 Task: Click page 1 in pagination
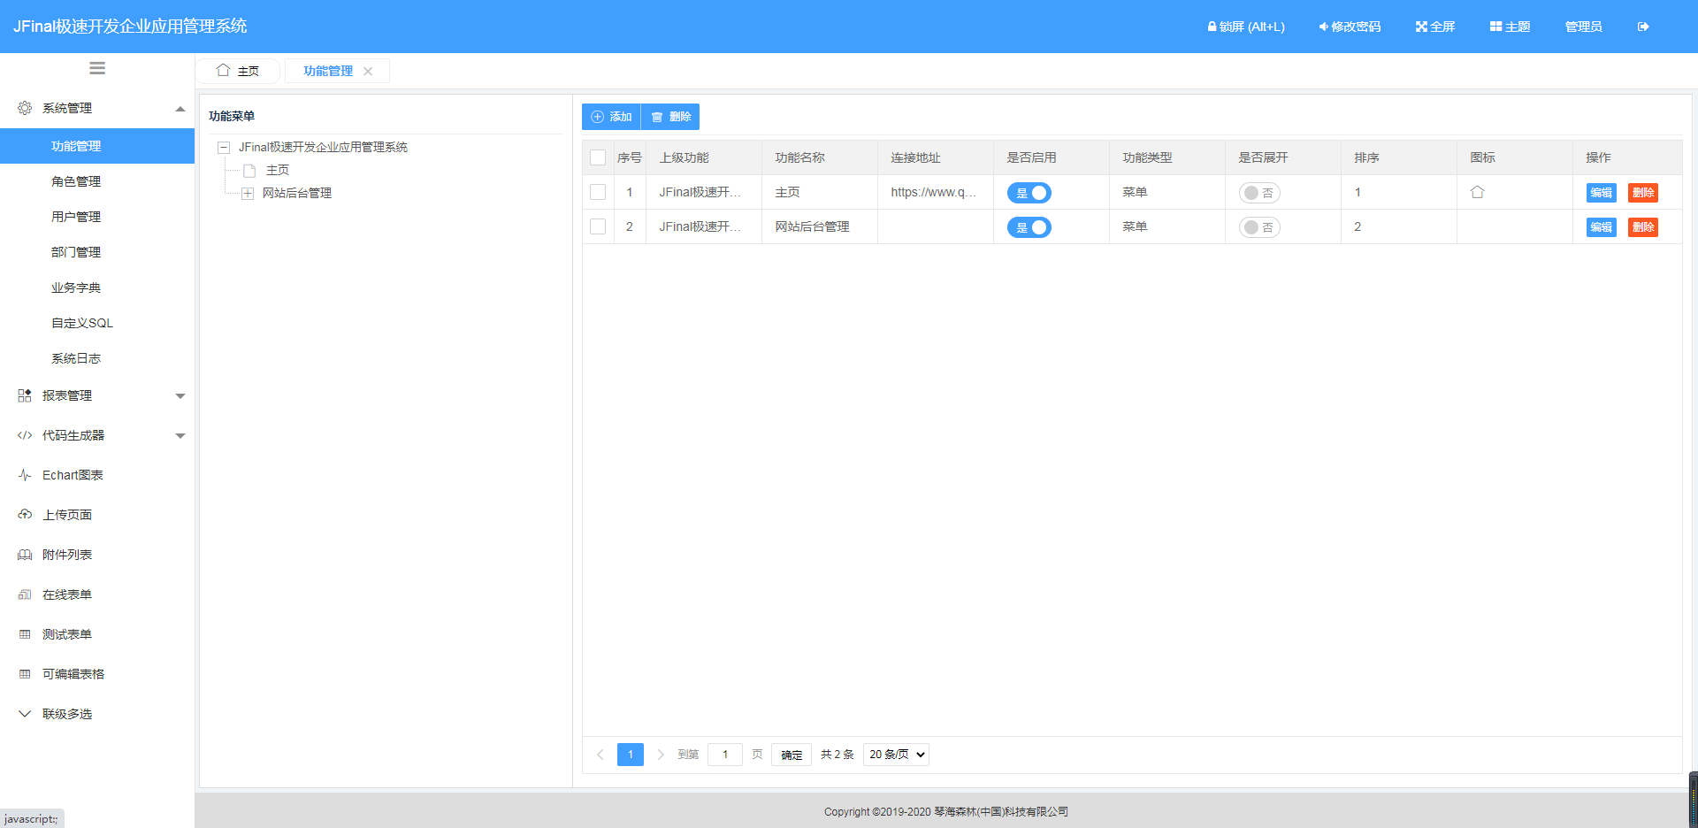click(631, 755)
